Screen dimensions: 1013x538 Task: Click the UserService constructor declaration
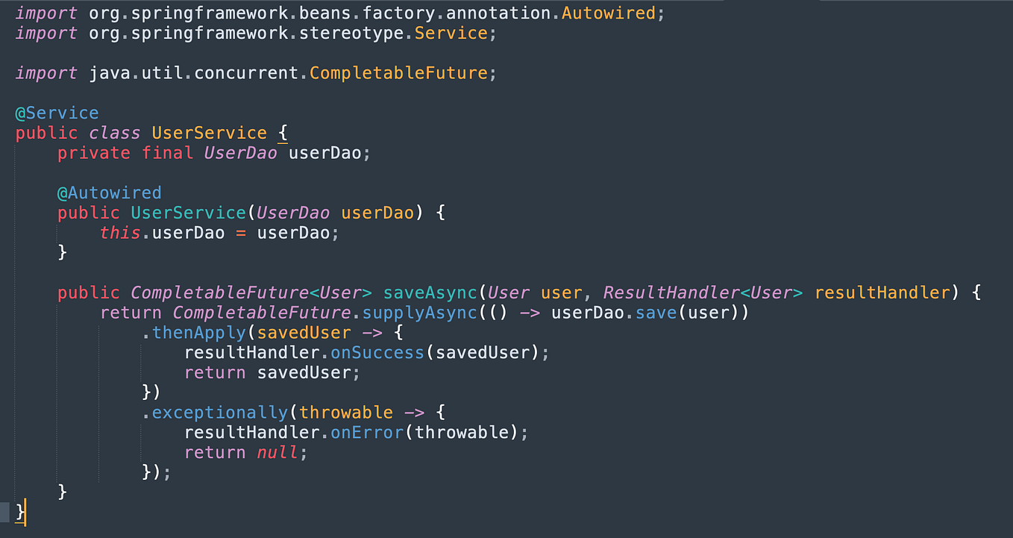[189, 212]
